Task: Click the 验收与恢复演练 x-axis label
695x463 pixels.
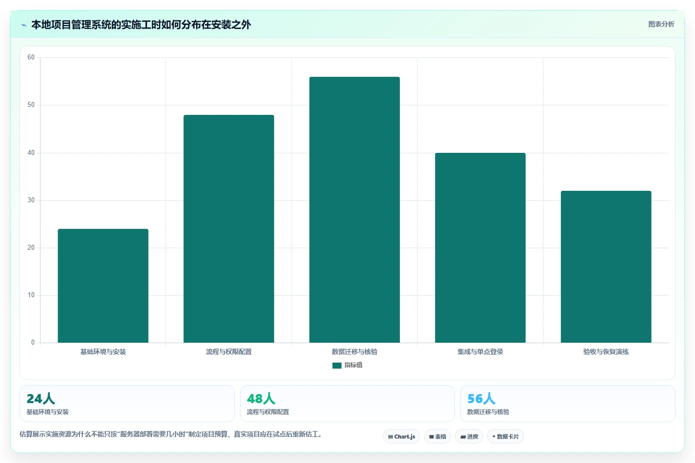Action: pos(606,352)
